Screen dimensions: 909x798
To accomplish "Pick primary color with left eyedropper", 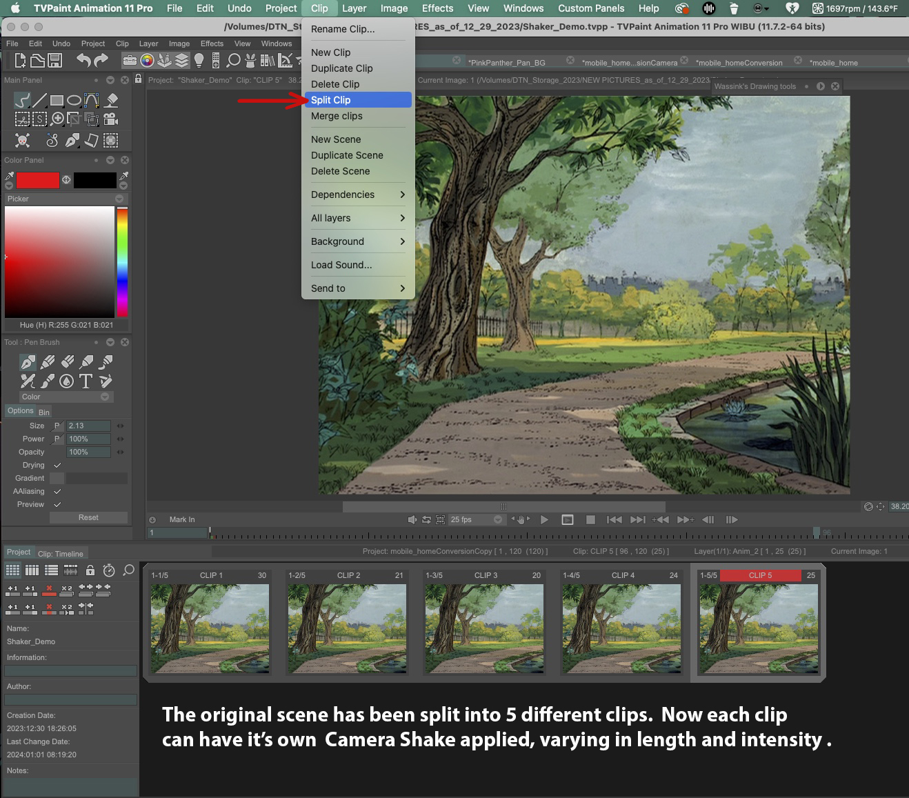I will tap(10, 177).
